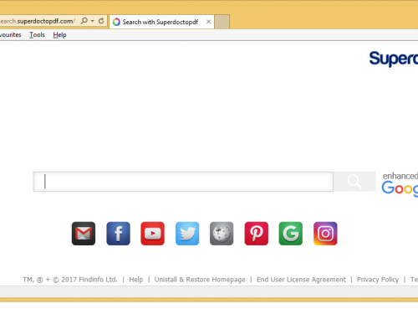Open the Facebook shortcut icon
The width and height of the screenshot is (418, 314).
pos(118,234)
